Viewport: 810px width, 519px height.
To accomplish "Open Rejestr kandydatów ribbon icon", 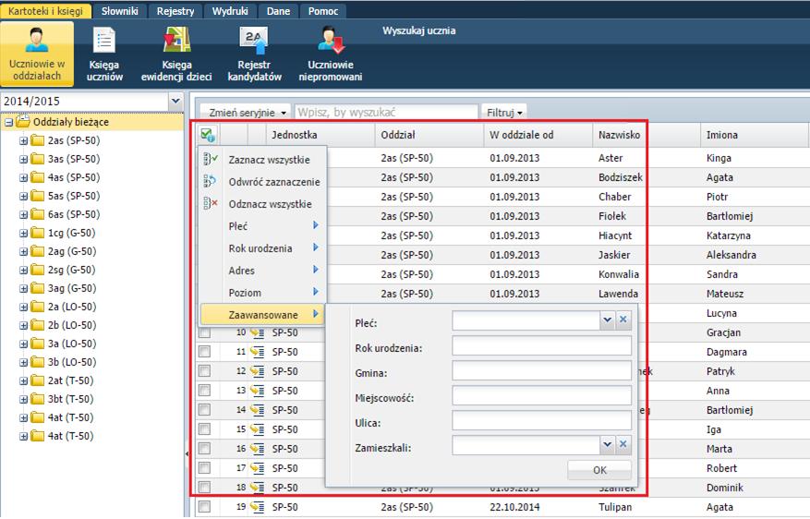I will pyautogui.click(x=254, y=54).
